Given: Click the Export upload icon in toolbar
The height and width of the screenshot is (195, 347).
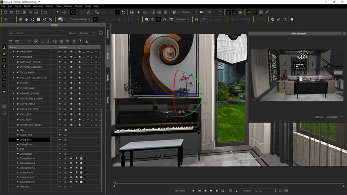Looking at the screenshot, I should point(285,20).
